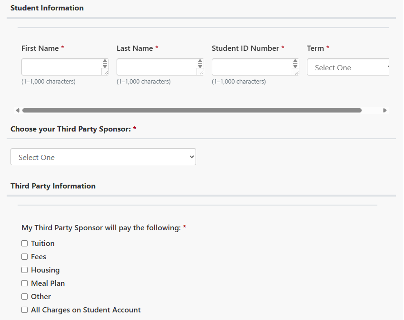
Task: Click First Name field's scroll up arrow
Action: pyautogui.click(x=105, y=61)
